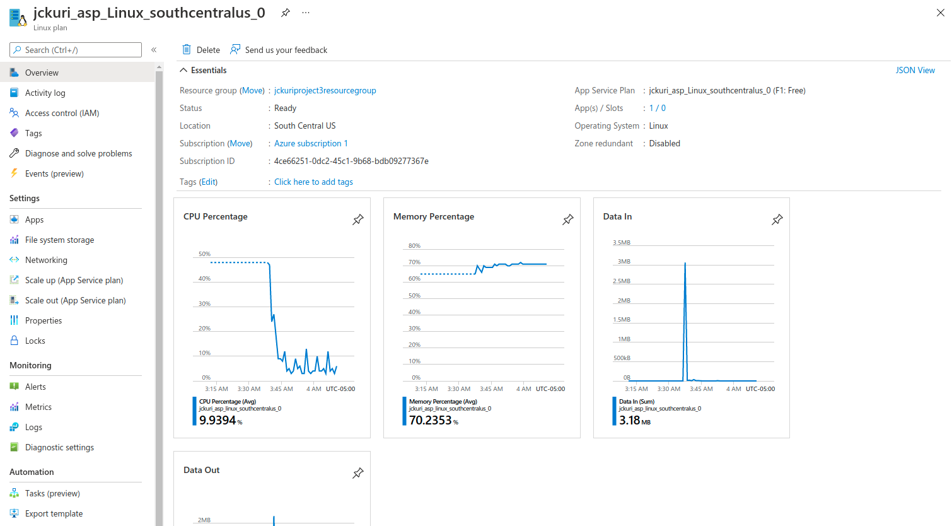Click Move next to Resource group
Viewport: 952px width, 526px height.
click(253, 90)
